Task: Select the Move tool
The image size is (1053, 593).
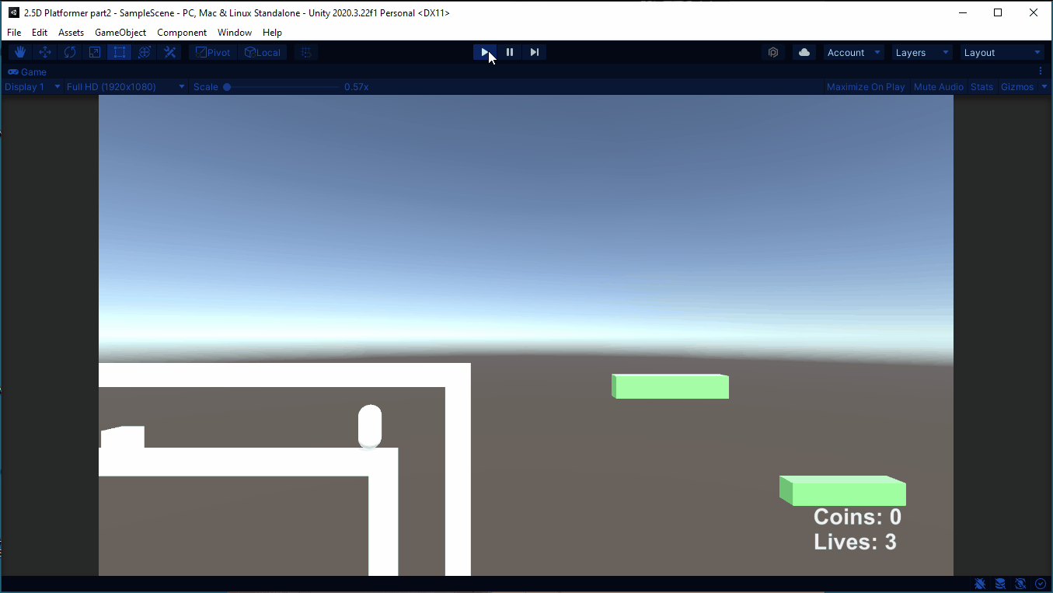Action: (45, 52)
